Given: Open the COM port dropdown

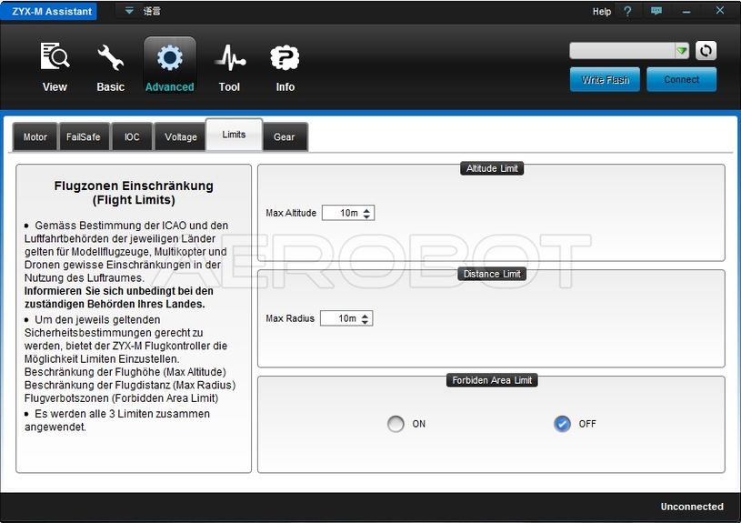Looking at the screenshot, I should point(681,51).
